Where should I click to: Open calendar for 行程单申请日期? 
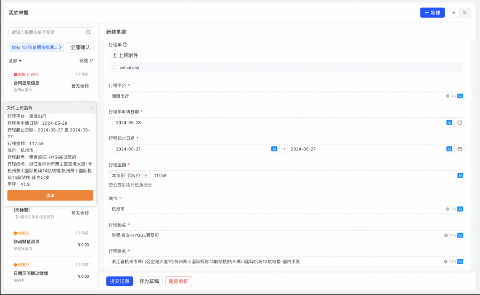459,123
